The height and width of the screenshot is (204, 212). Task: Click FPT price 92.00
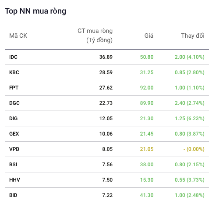(147, 88)
